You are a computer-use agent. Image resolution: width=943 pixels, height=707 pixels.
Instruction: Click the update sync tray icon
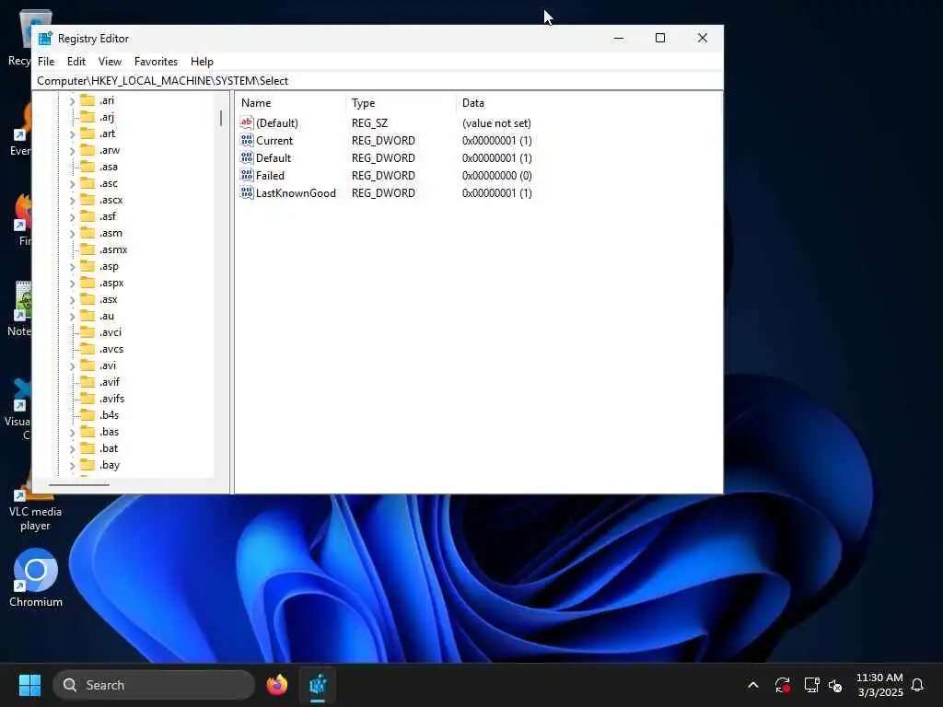pyautogui.click(x=782, y=685)
